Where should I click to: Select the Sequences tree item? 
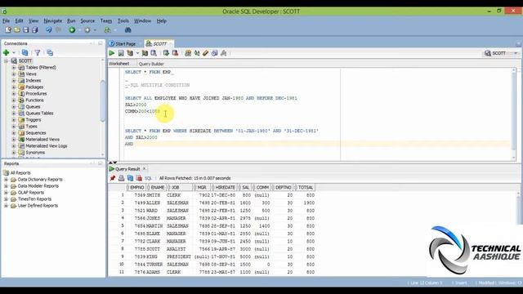(x=36, y=132)
